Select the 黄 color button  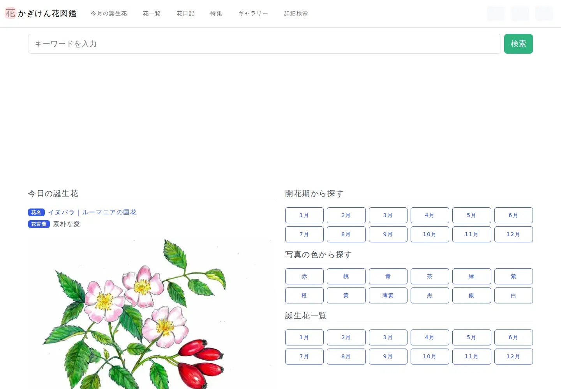[x=346, y=295]
